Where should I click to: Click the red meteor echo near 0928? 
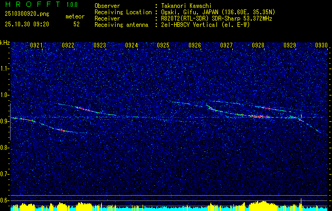point(260,117)
